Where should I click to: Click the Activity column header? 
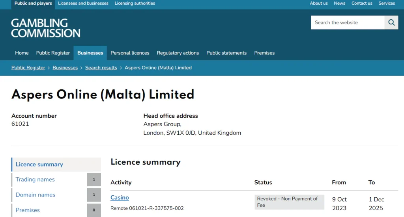point(121,183)
